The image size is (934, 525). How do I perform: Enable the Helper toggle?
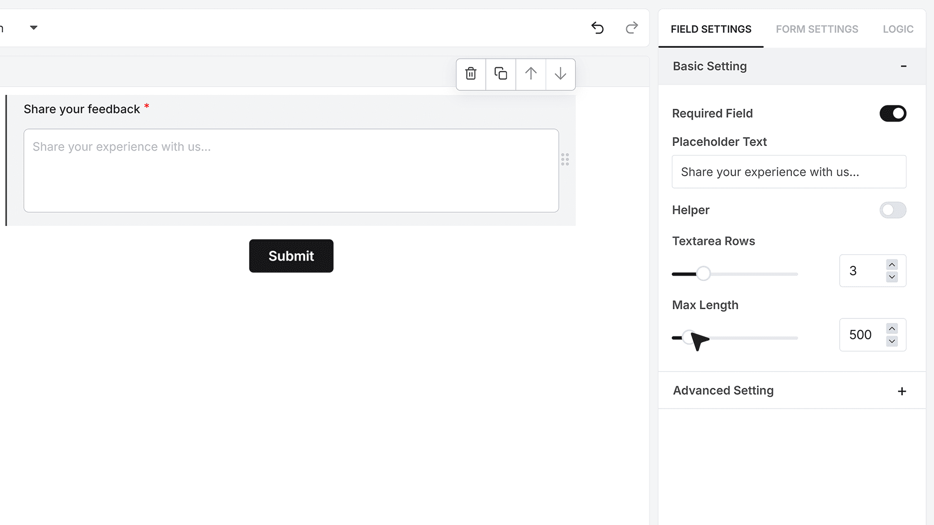pyautogui.click(x=893, y=210)
